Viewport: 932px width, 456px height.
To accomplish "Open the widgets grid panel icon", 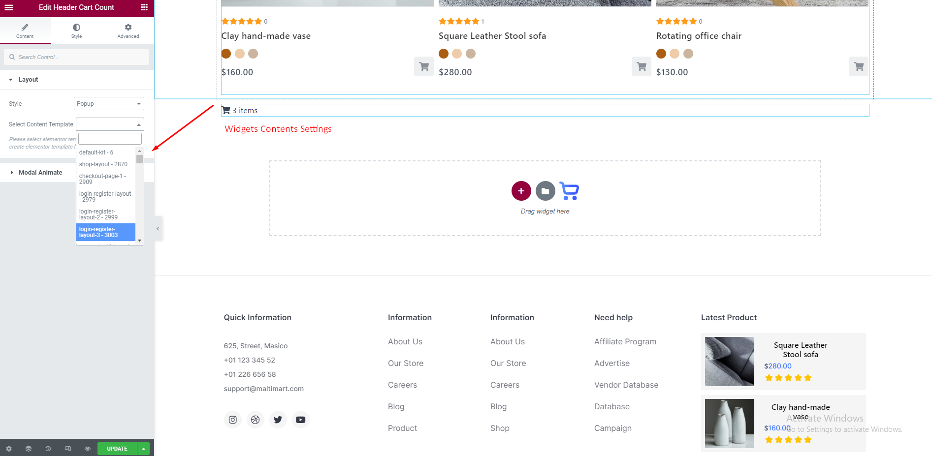I will pyautogui.click(x=144, y=7).
